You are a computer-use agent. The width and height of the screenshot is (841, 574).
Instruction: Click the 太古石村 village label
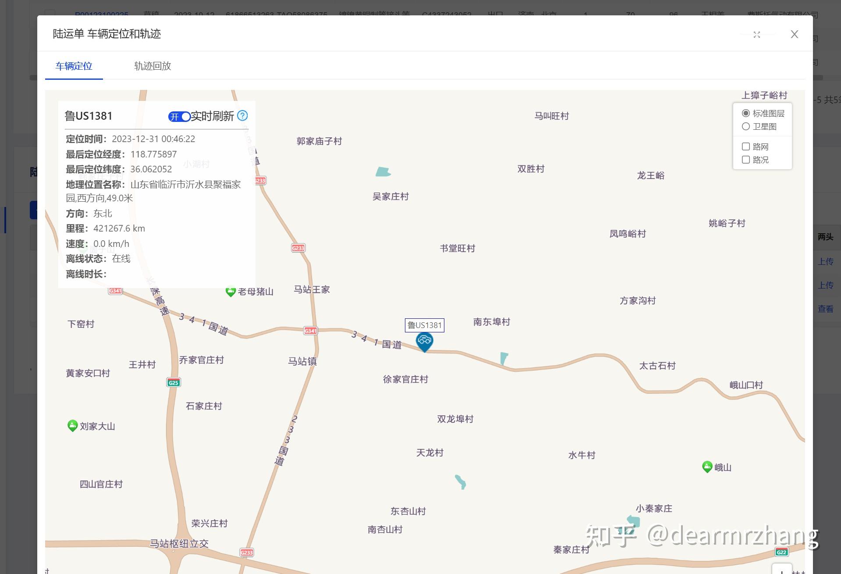coord(657,366)
